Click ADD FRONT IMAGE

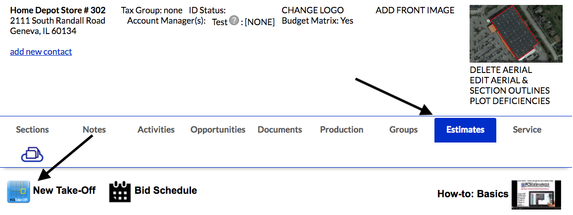(415, 10)
